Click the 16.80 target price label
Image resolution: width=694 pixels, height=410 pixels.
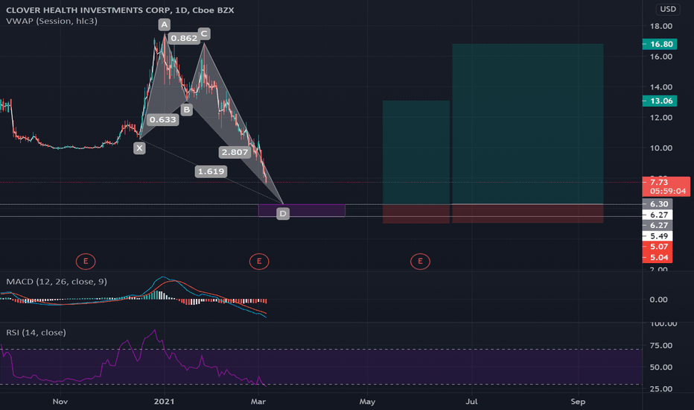coord(660,44)
